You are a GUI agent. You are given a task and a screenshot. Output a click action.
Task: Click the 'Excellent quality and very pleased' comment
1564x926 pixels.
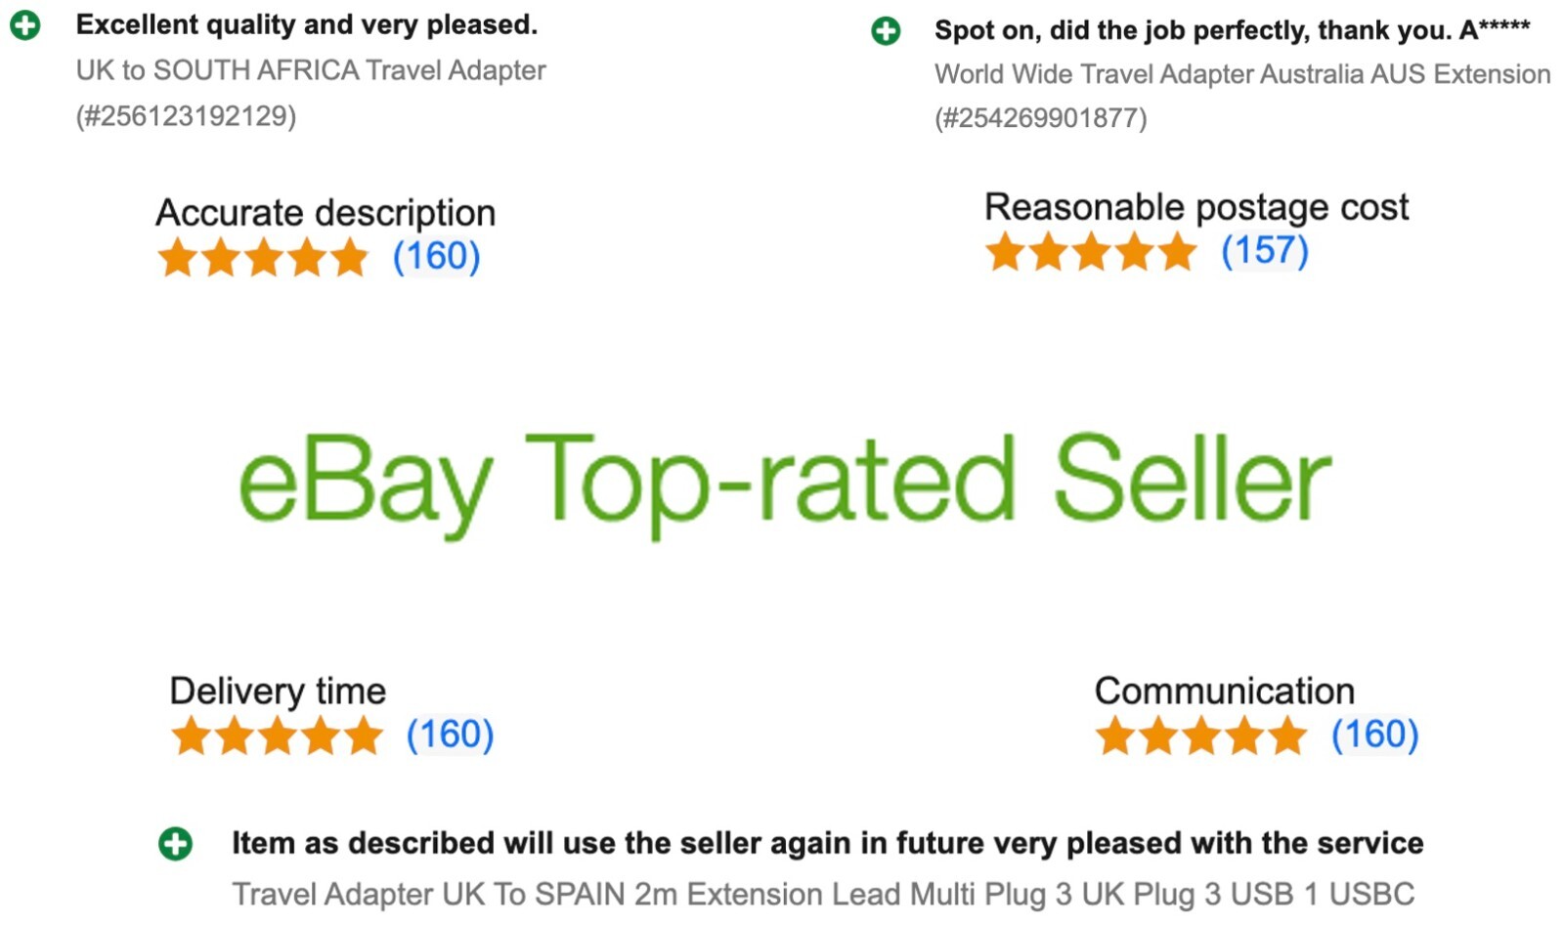coord(307,24)
